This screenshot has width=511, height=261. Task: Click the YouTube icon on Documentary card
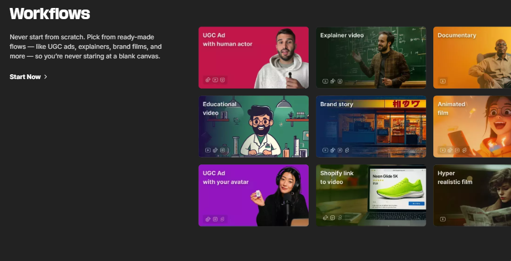click(x=442, y=81)
